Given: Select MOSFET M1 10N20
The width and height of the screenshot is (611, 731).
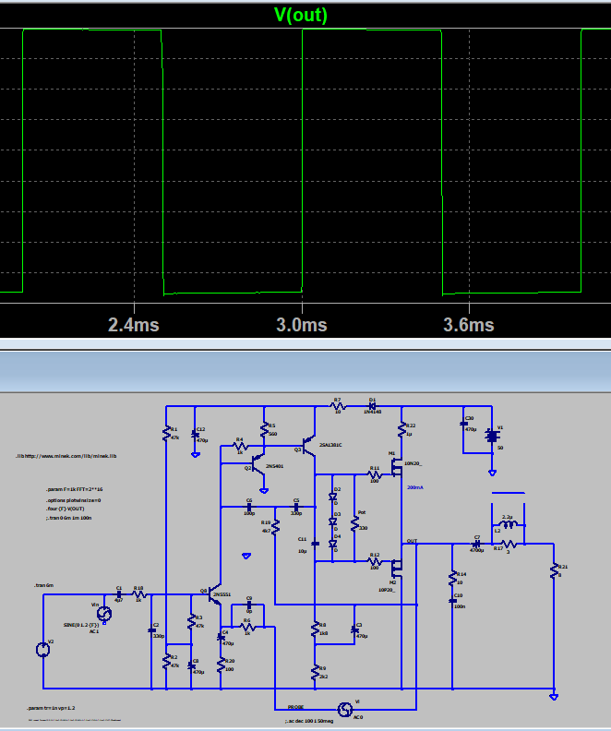Looking at the screenshot, I should tap(397, 466).
